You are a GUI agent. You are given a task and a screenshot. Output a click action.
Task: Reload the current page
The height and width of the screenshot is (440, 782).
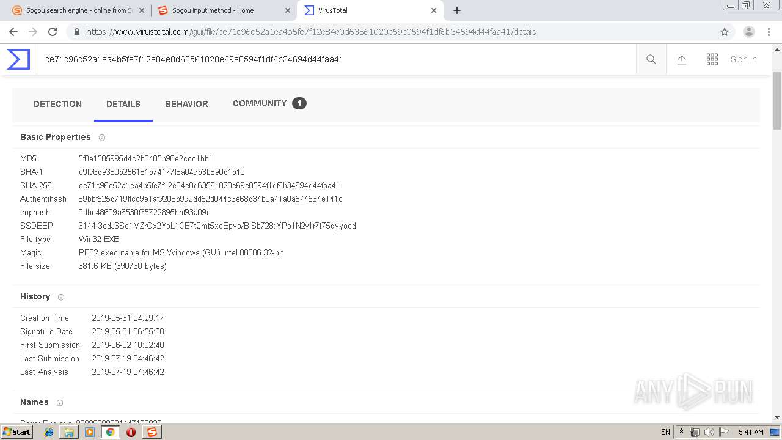(53, 32)
